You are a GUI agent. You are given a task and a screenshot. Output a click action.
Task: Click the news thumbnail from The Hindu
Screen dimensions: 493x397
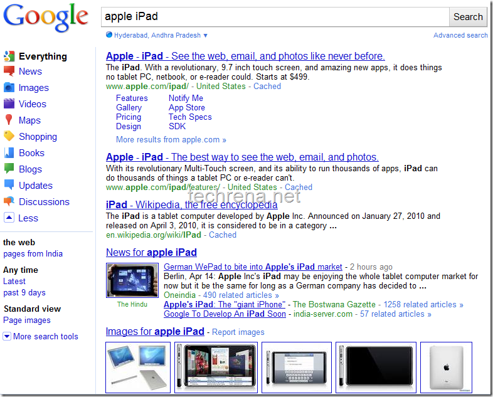click(x=132, y=280)
